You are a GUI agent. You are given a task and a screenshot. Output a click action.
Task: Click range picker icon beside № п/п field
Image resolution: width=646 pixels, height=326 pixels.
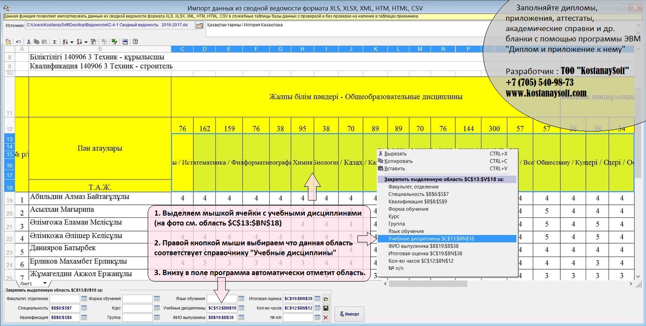pyautogui.click(x=317, y=317)
